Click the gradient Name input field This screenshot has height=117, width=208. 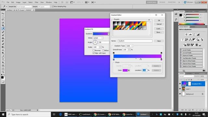tap(135, 41)
